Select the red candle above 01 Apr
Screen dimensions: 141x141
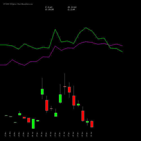pyautogui.click(x=29, y=120)
